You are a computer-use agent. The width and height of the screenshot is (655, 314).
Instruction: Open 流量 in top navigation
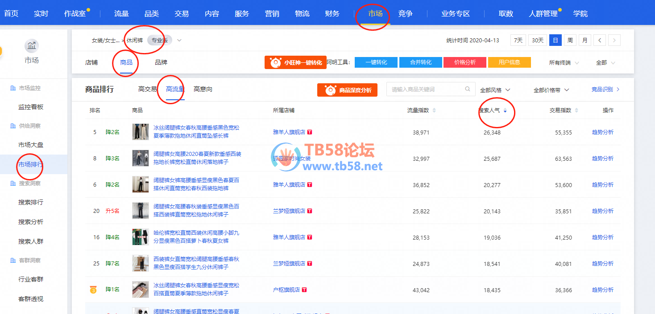(x=121, y=14)
